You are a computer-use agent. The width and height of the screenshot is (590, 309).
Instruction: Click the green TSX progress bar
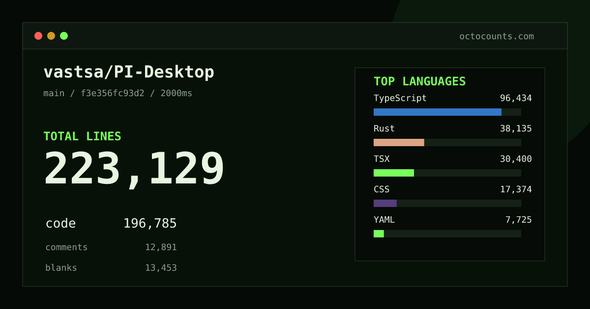(394, 173)
